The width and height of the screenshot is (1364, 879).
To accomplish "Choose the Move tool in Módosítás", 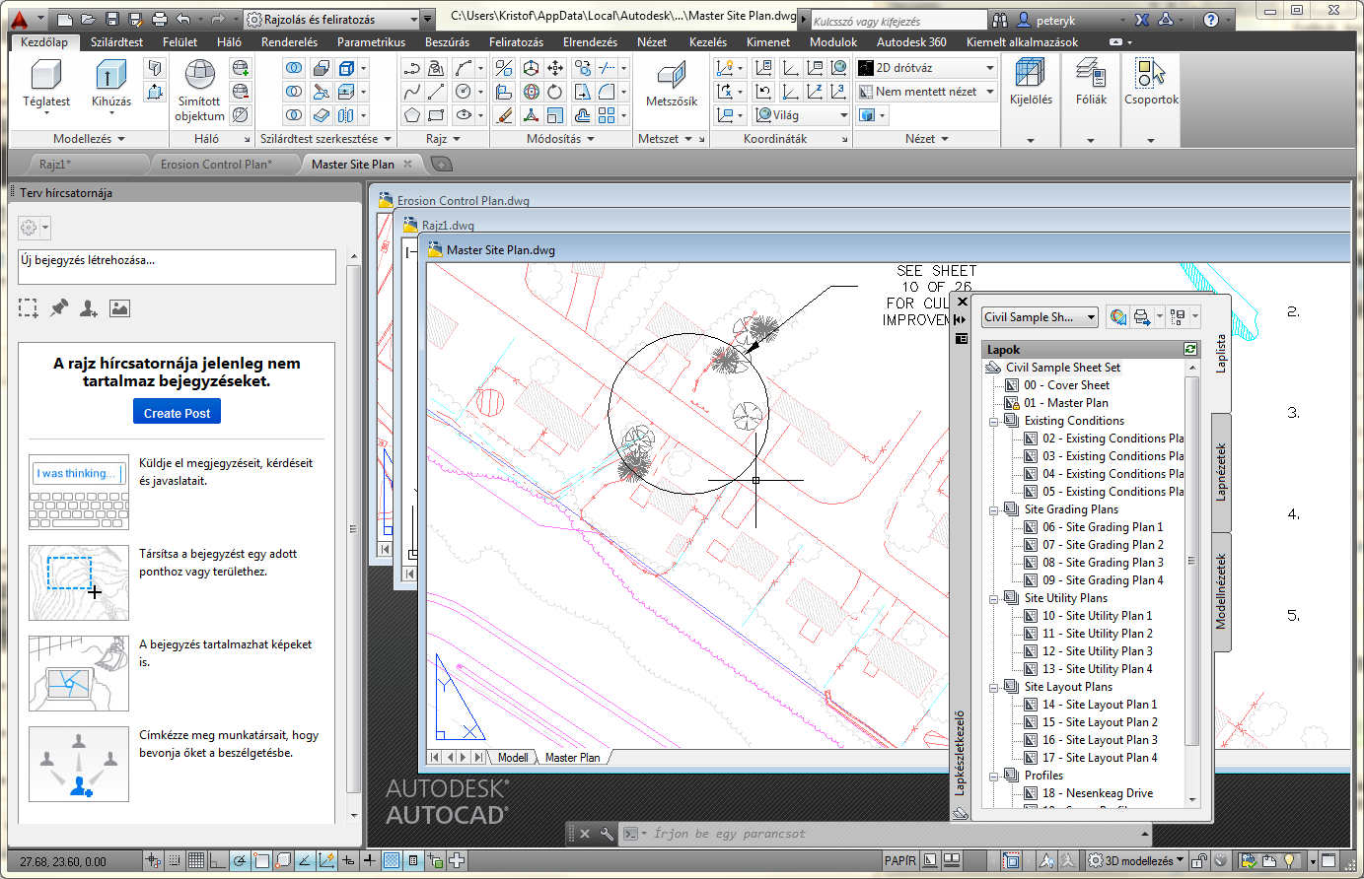I will point(555,68).
